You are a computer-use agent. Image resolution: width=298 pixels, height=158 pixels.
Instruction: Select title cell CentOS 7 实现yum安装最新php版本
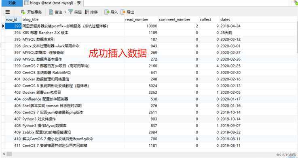[73, 113]
